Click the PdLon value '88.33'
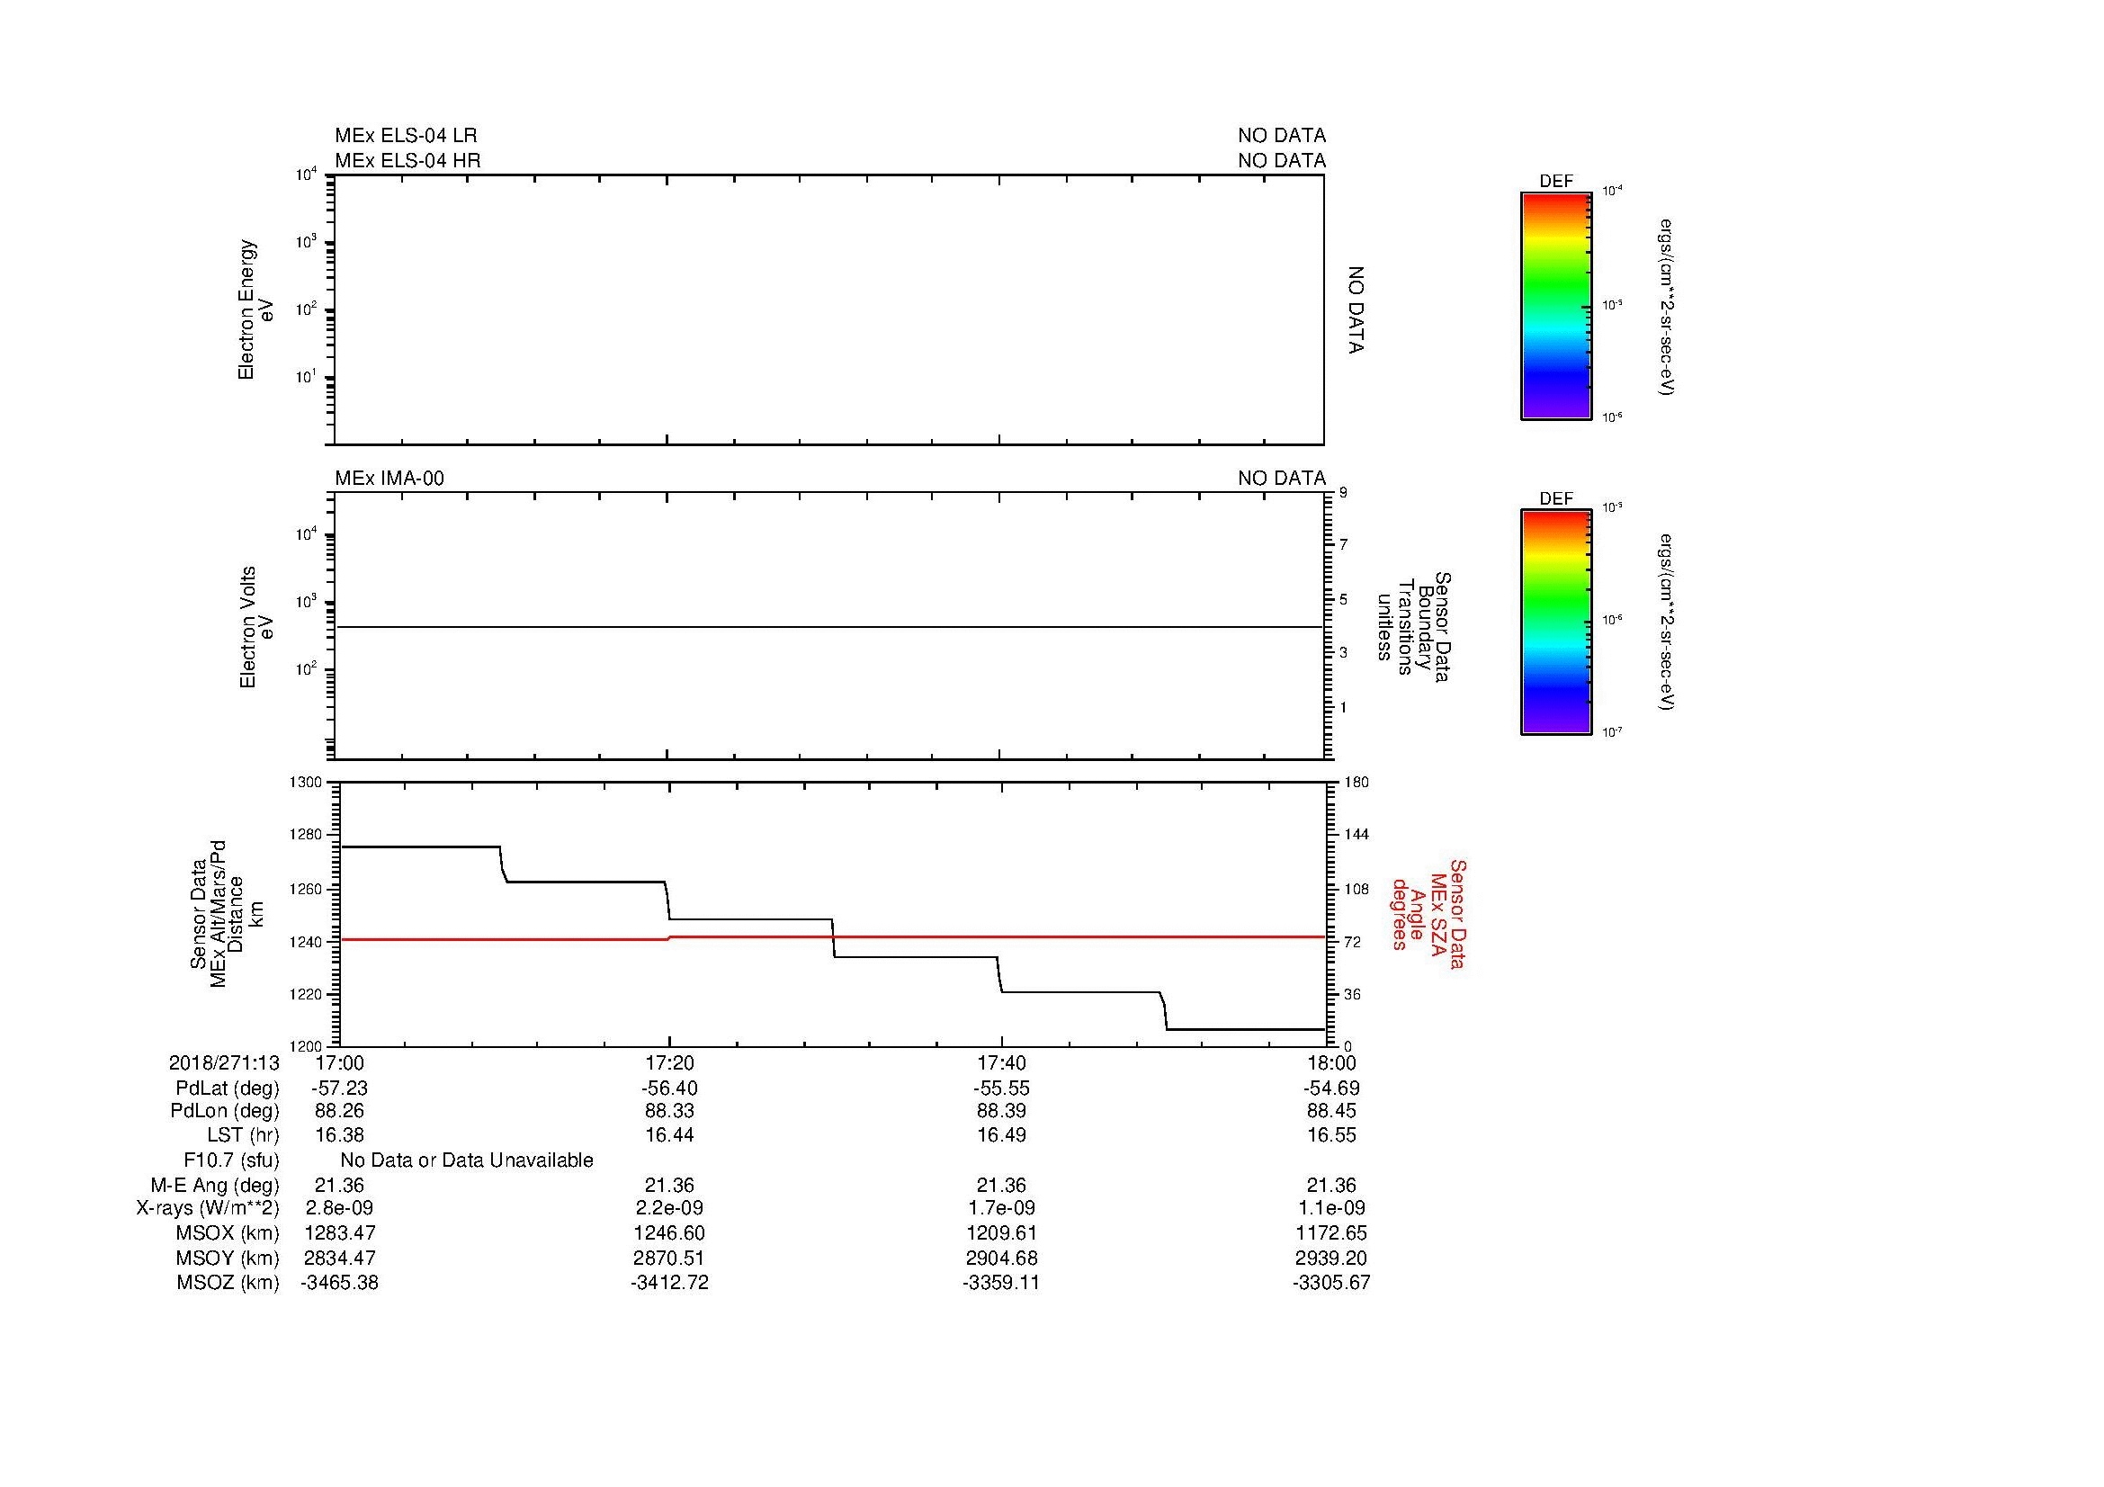Screen dimensions: 2104x1487 point(670,1111)
